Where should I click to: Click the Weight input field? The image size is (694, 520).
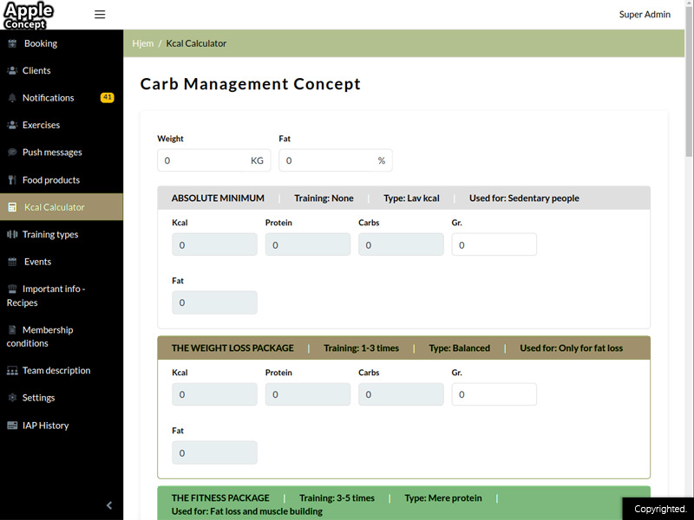204,160
